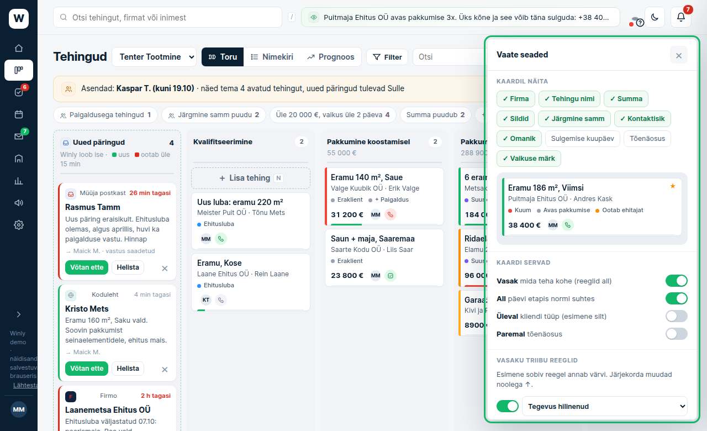Viewport: 707px width, 431px height.
Task: Toggle All päevi etapis normi suhtes switch
Action: [x=677, y=298]
